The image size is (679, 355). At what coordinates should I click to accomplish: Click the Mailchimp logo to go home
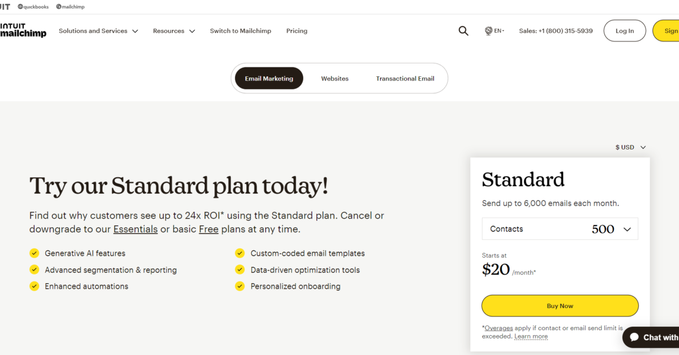(x=24, y=31)
